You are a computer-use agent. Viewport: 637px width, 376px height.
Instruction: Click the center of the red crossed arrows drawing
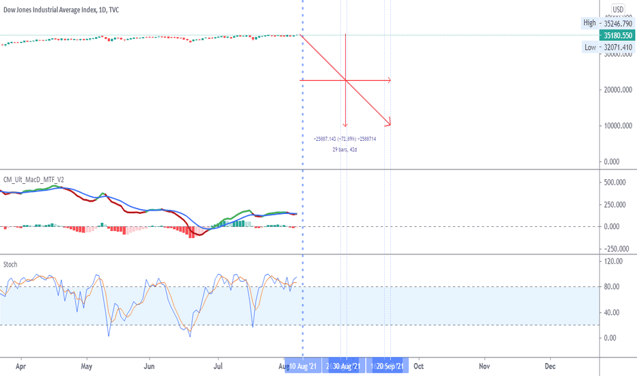point(345,80)
